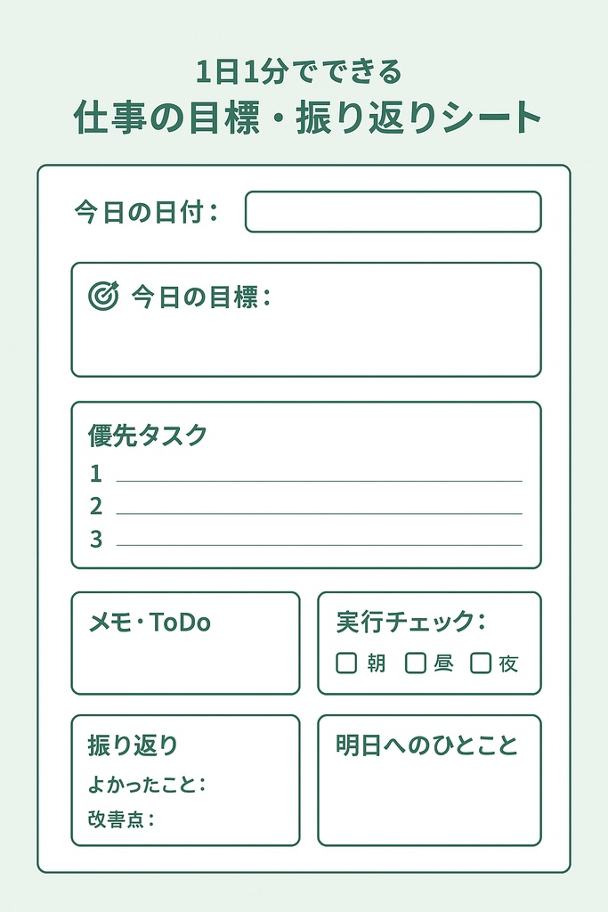Click the 今日の日付 input field
The image size is (608, 912).
[x=393, y=212]
